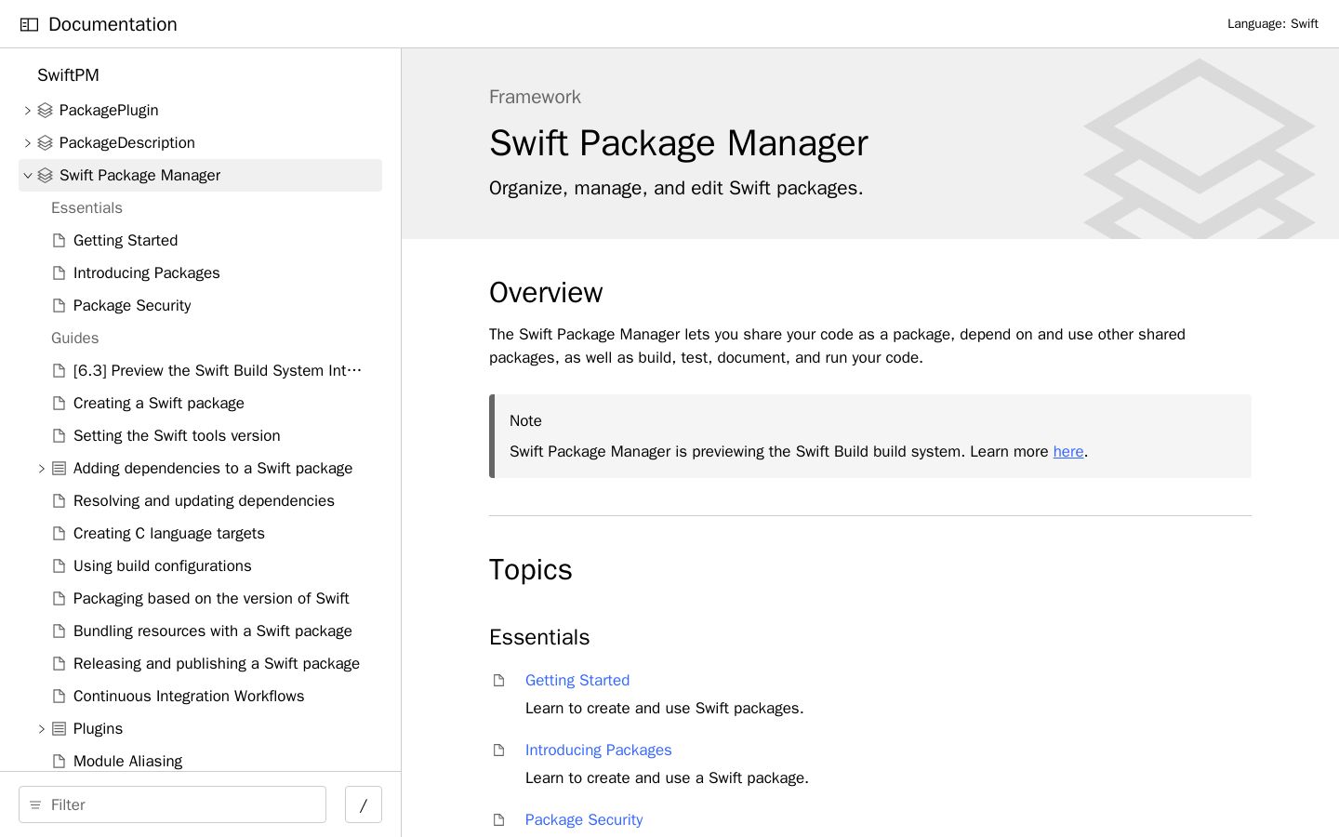
Task: Click document icon beside Using build configurations
Action: tap(60, 566)
